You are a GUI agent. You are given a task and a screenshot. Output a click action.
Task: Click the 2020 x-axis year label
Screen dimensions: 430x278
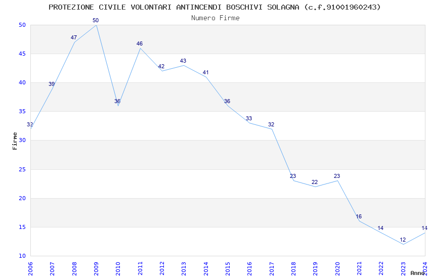pyautogui.click(x=337, y=269)
